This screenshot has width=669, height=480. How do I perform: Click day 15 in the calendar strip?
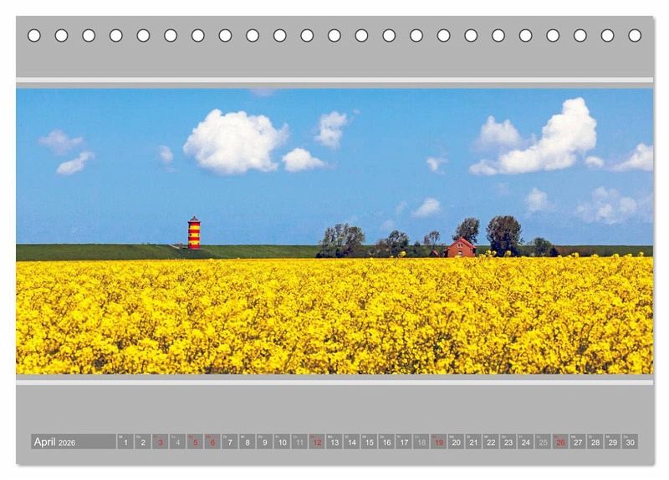[369, 442]
